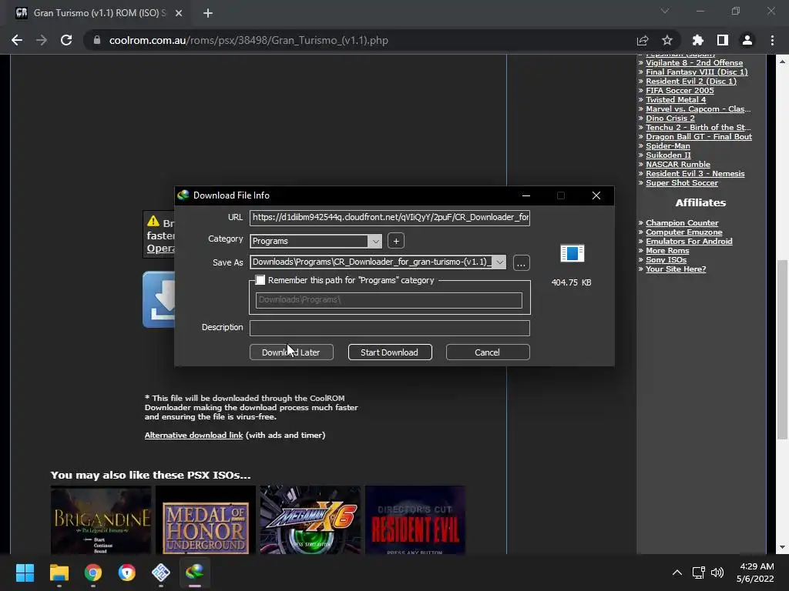Image resolution: width=789 pixels, height=591 pixels.
Task: Open Marvel vs. Capcom link
Action: click(698, 109)
